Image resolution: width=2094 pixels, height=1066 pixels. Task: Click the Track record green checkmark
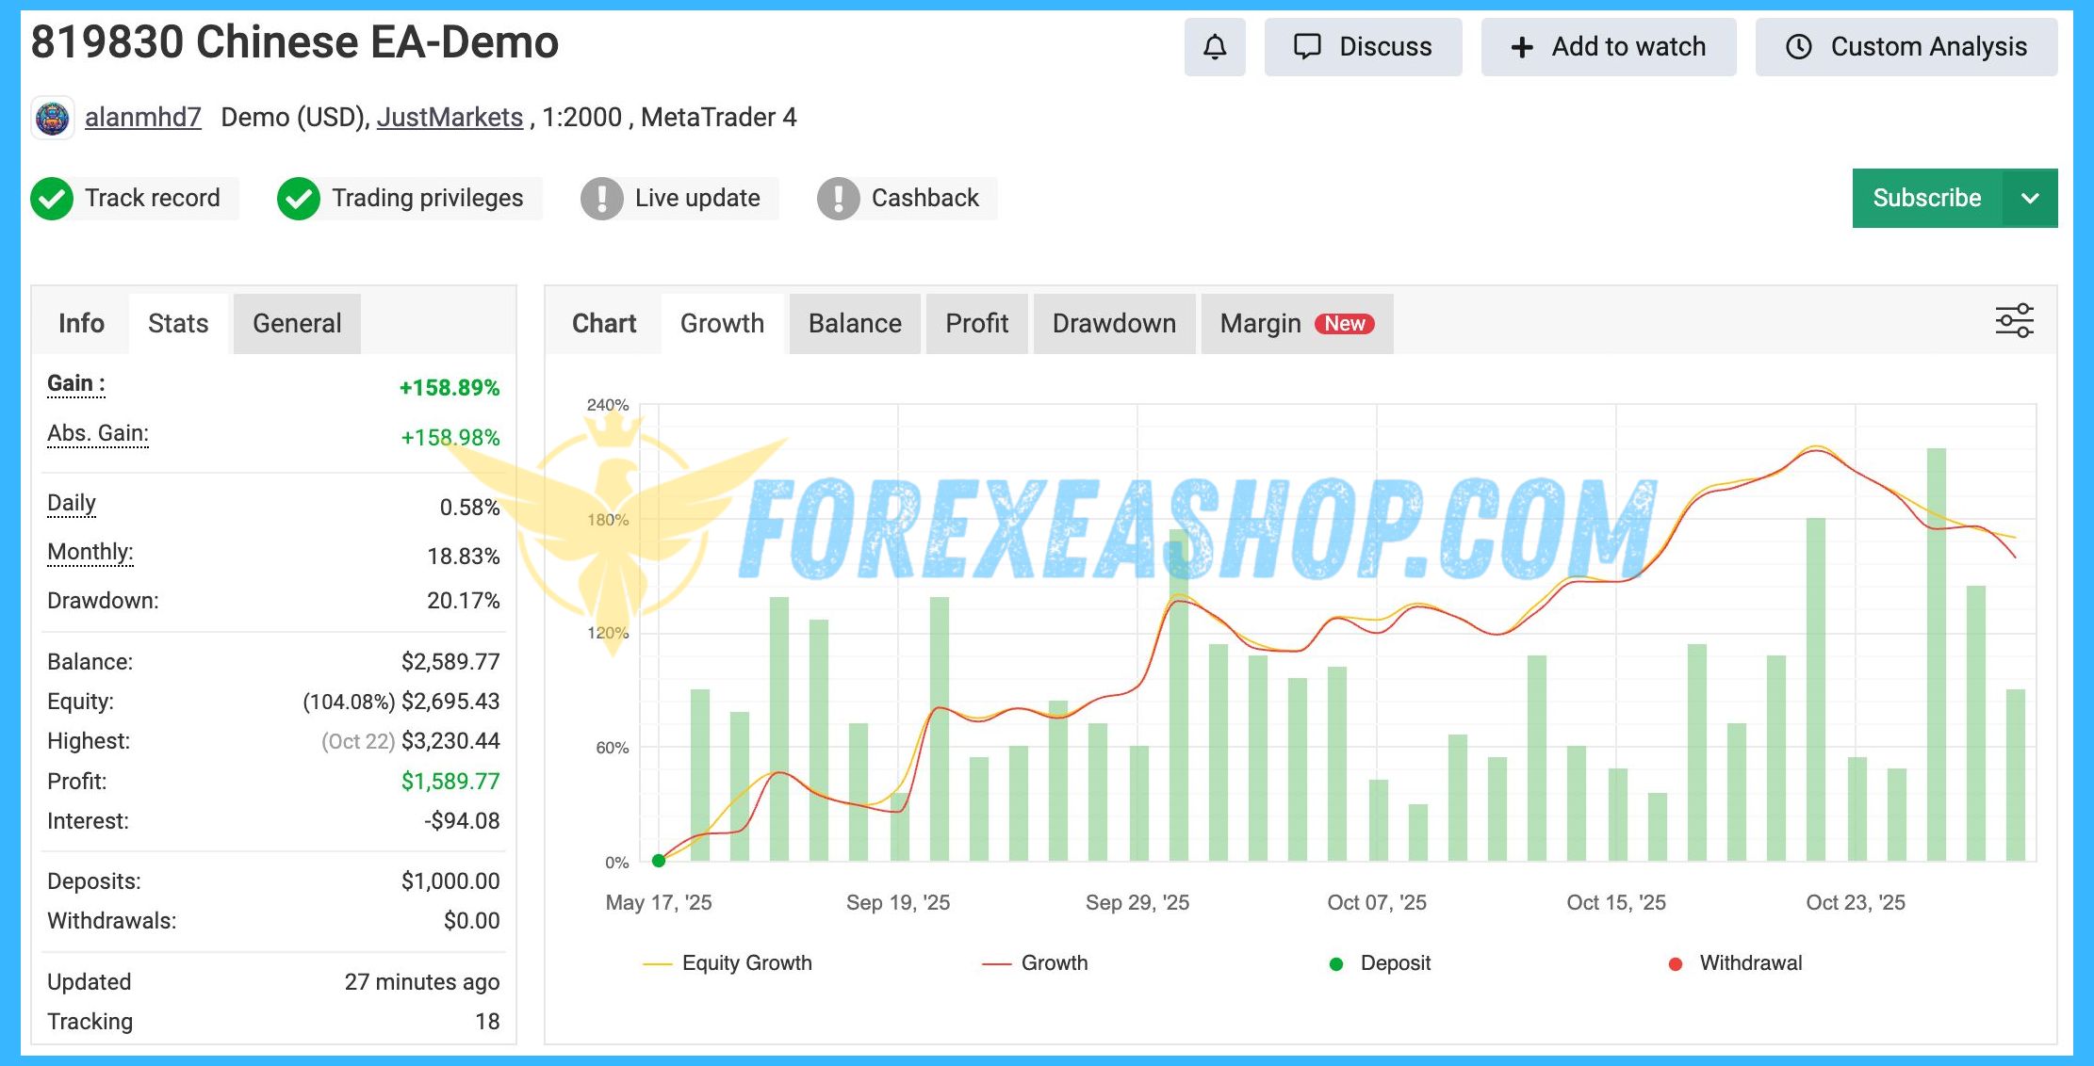point(52,199)
